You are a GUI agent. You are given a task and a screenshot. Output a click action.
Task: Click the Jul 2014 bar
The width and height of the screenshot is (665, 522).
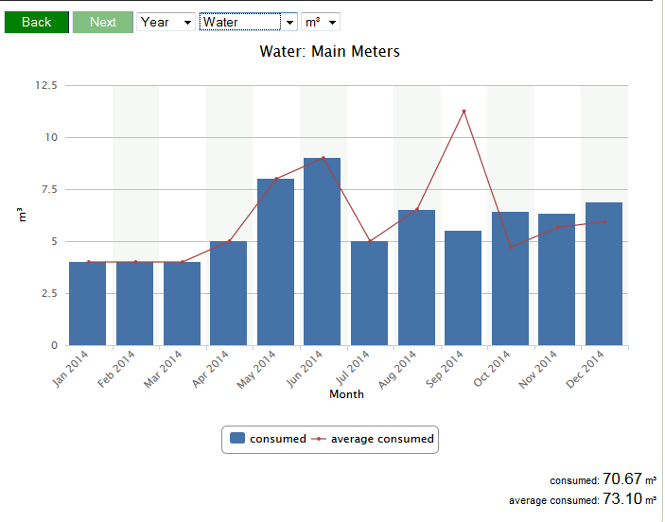pos(369,293)
